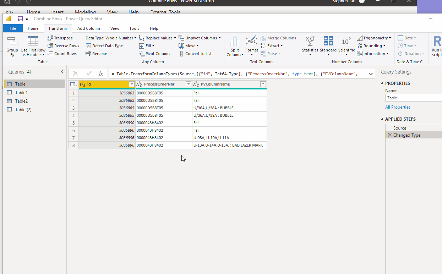The height and width of the screenshot is (274, 442).
Task: Click the Standard operations icon
Action: [328, 41]
